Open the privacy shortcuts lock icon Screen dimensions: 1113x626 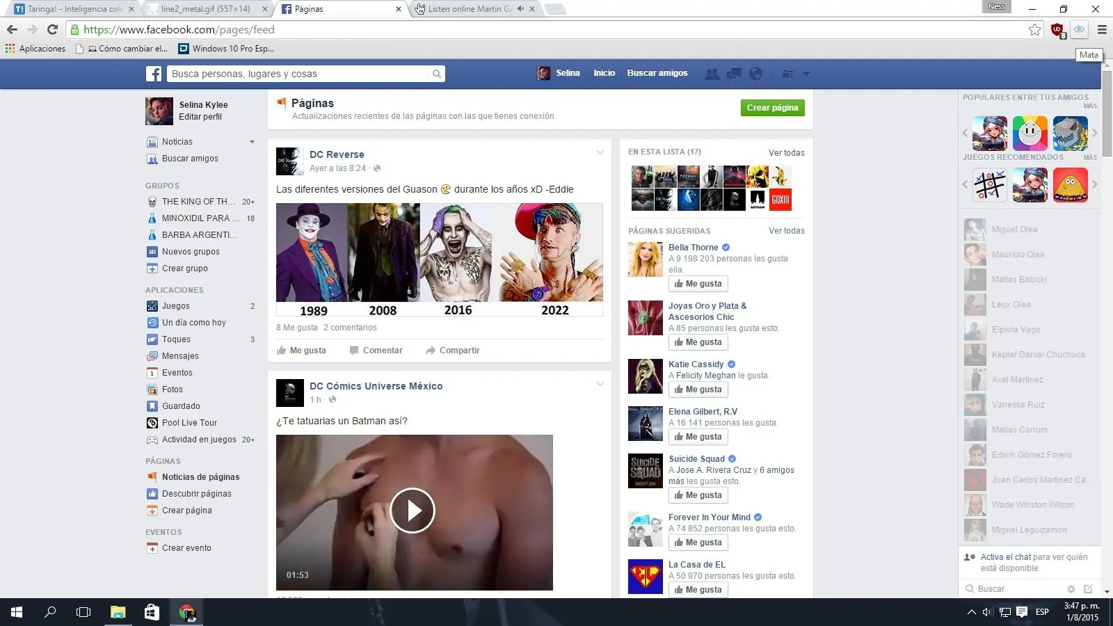pyautogui.click(x=787, y=74)
